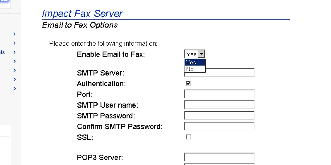Image resolution: width=331 pixels, height=165 pixels.
Task: Select the Confirm SMTP Password field
Action: pos(219,126)
